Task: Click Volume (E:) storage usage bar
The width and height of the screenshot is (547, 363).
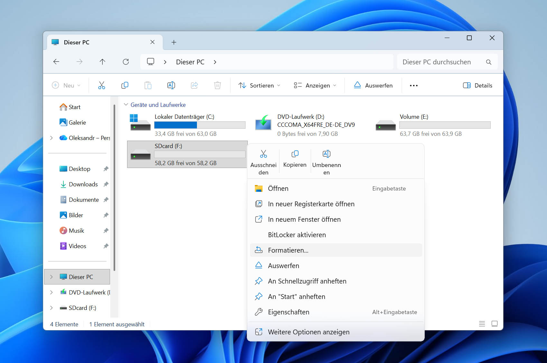Action: click(445, 125)
